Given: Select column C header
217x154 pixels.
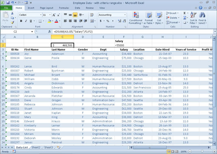Looking at the screenshot, I should 62,37.
